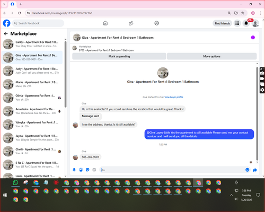Click the camera icon in side toolbar

coord(262,73)
